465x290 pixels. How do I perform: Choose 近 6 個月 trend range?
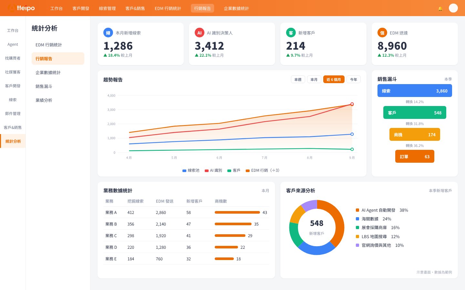tap(334, 80)
